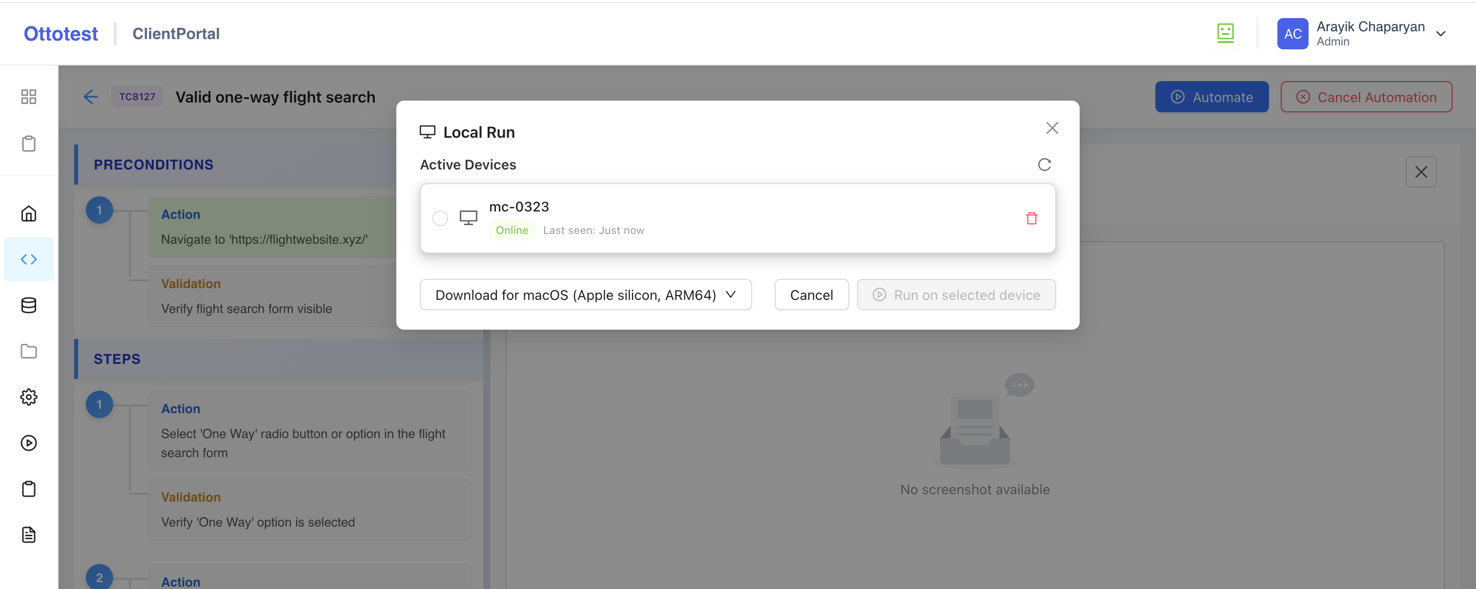Screen dimensions: 1476x589
Task: Select the code brackets sidebar item
Action: pos(29,259)
